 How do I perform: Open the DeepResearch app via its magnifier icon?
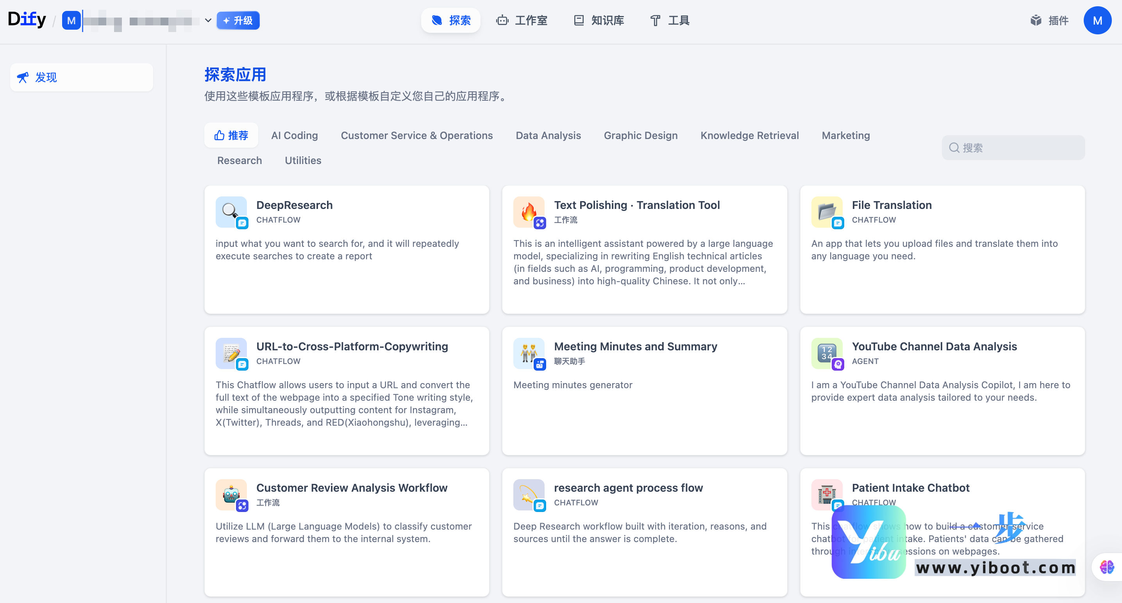pos(231,212)
